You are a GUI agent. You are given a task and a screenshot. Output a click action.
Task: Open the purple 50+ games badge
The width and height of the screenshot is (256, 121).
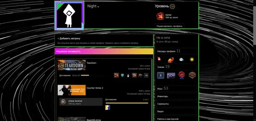coord(171,76)
